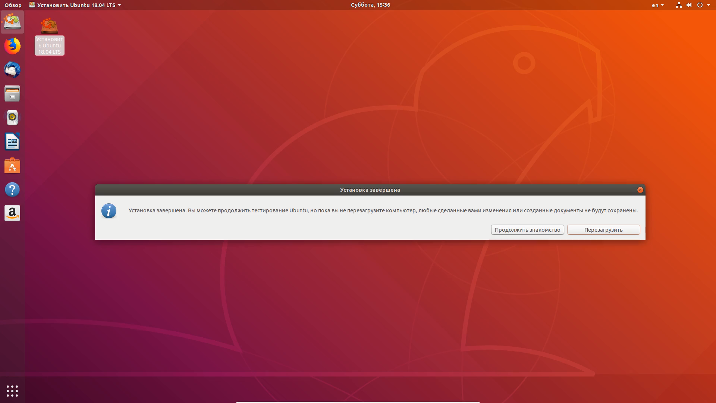The image size is (716, 403).
Task: Click the info icon in the dialog
Action: pyautogui.click(x=109, y=211)
